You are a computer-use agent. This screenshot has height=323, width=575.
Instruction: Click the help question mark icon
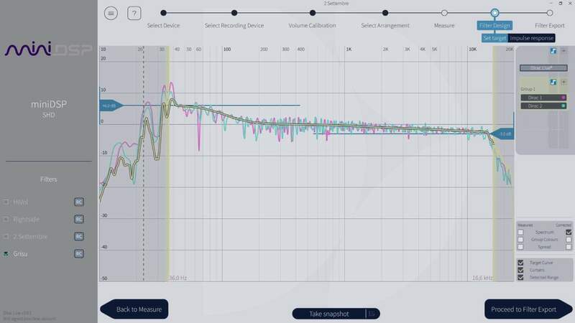134,13
